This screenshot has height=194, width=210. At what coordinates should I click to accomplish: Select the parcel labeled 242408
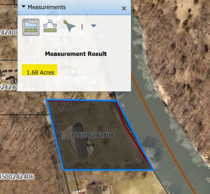pos(9,32)
